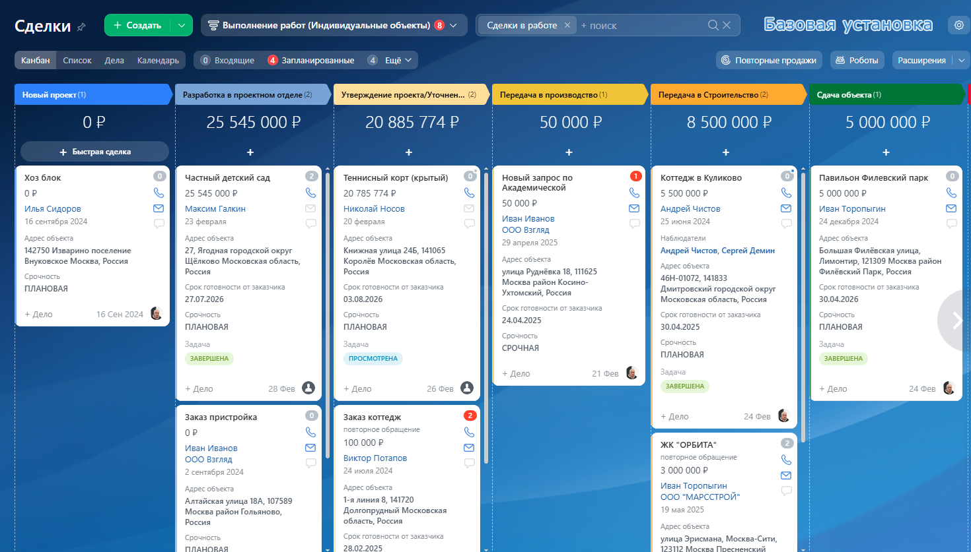Open the Создать dropdown arrow

[182, 25]
